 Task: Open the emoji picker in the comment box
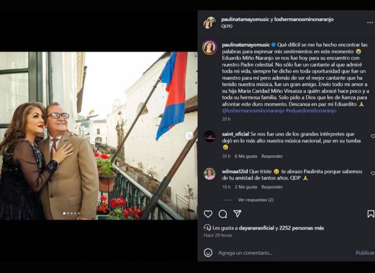[208, 253]
